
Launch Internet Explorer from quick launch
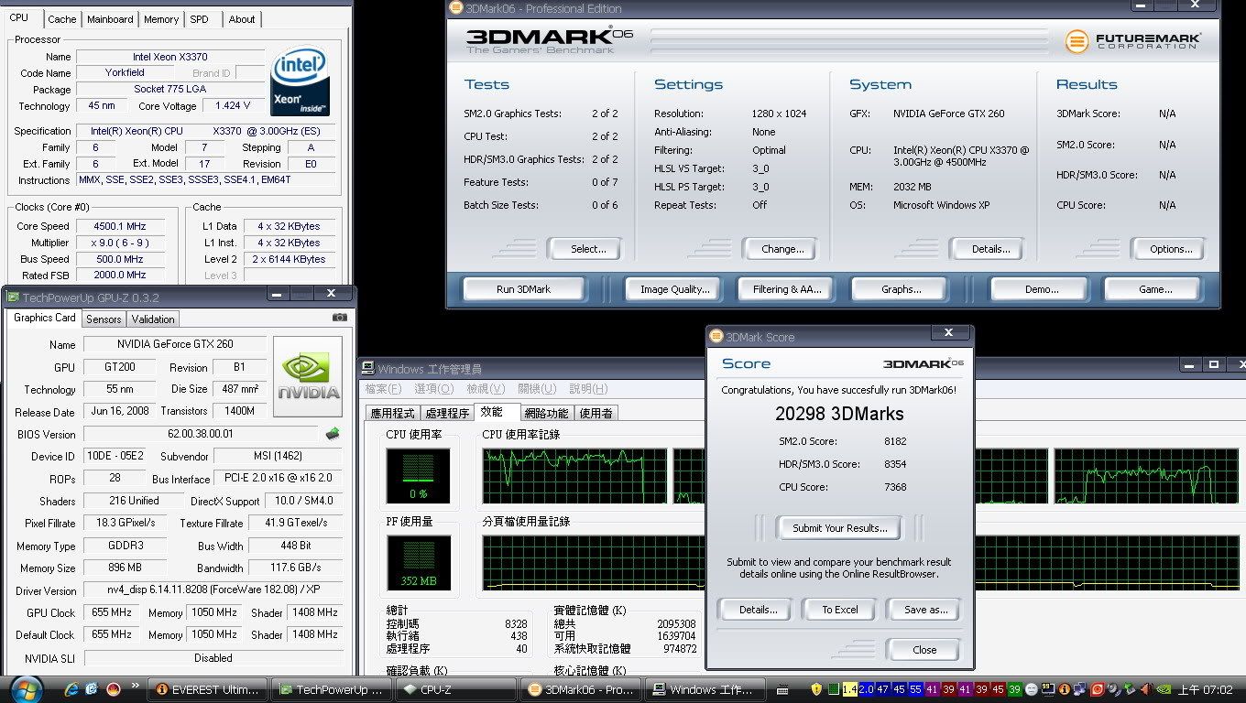(71, 688)
